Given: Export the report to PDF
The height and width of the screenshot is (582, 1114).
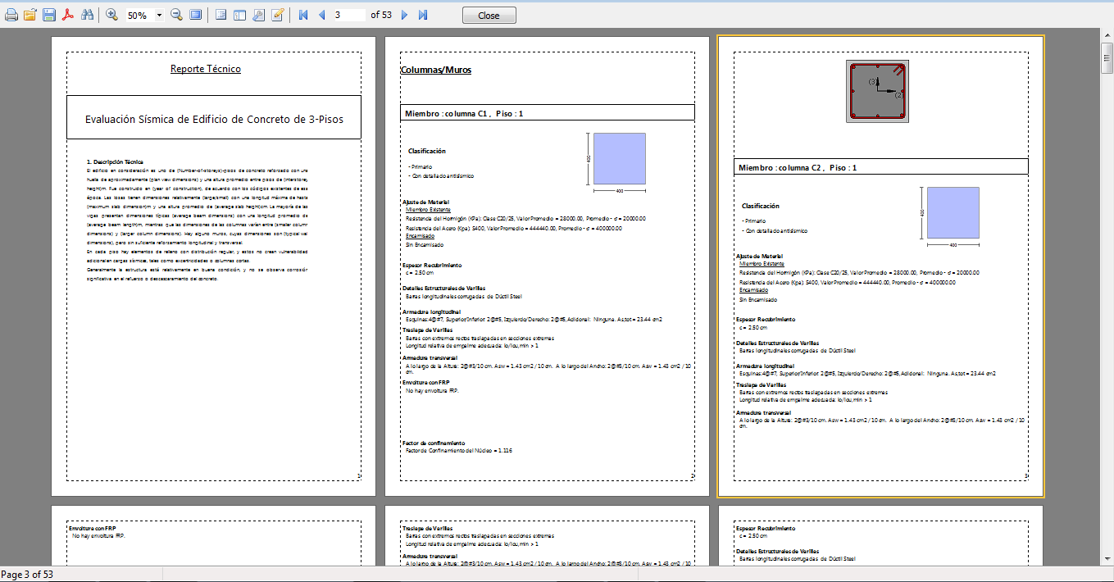Looking at the screenshot, I should coord(69,15).
